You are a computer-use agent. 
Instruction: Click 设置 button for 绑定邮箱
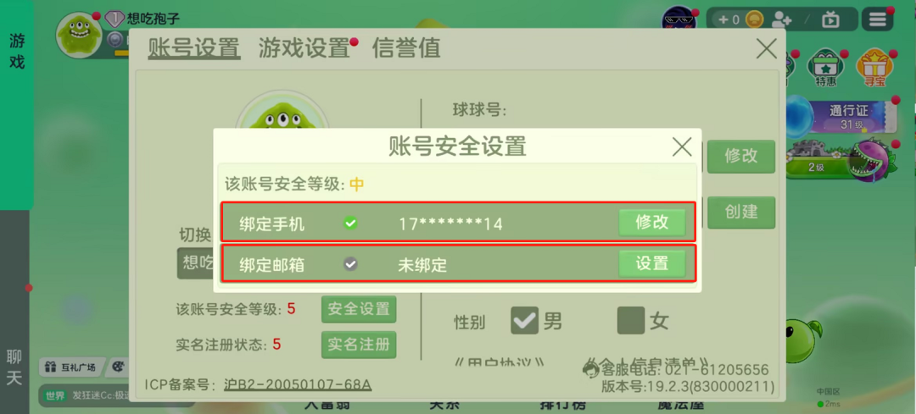652,264
